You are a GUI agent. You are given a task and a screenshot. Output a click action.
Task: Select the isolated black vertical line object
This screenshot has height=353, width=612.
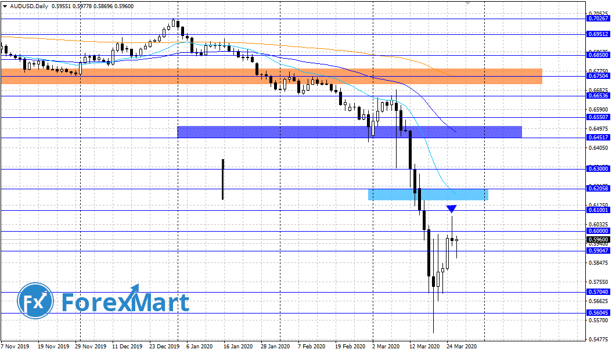point(223,179)
